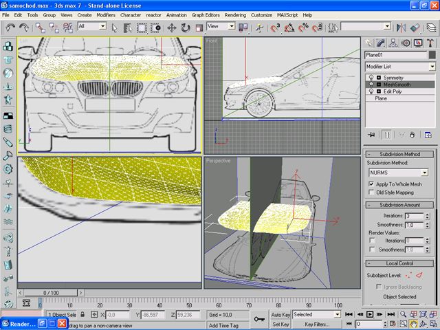The height and width of the screenshot is (330, 440).
Task: Click the Plane01 object name field
Action: 396,55
